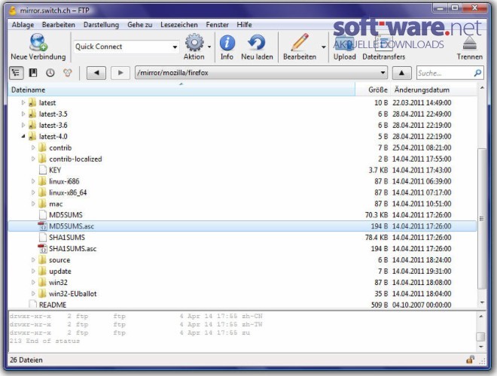
Task: Click the log pane scrollbar down arrow
Action: 481,347
